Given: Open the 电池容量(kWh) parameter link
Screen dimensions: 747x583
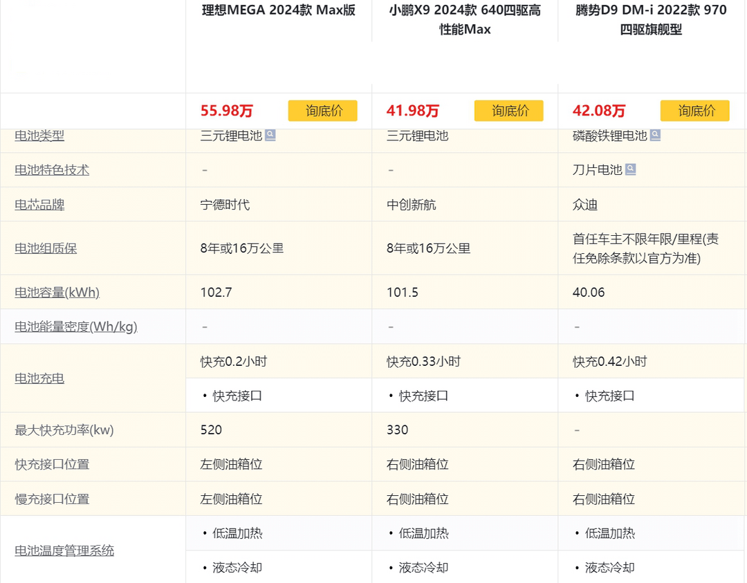Looking at the screenshot, I should pos(57,292).
